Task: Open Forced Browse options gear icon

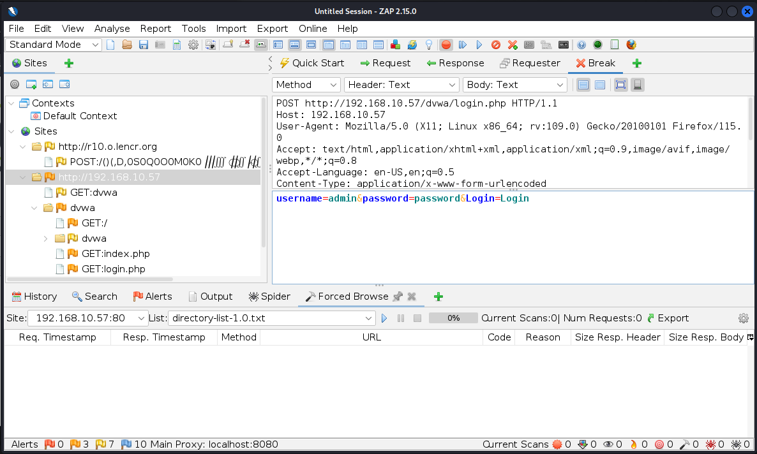Action: pyautogui.click(x=744, y=318)
